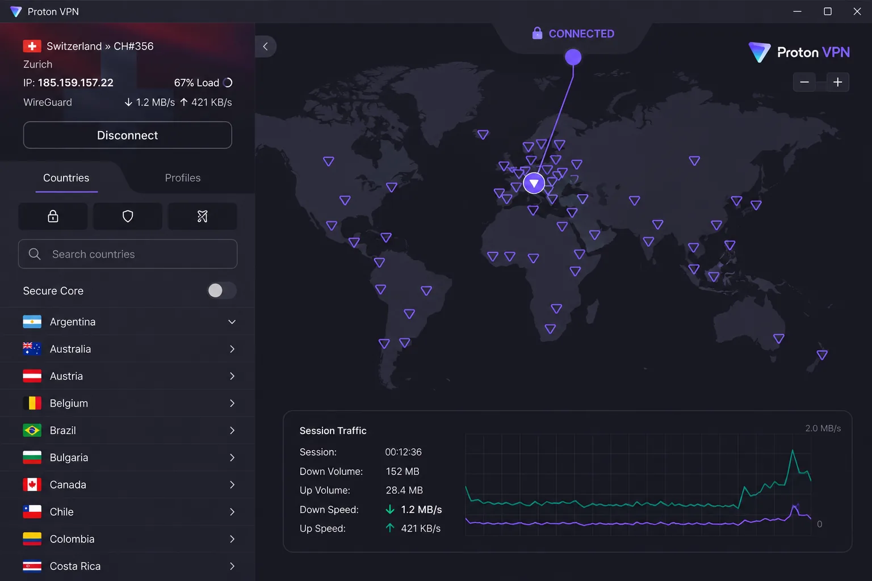The height and width of the screenshot is (581, 872).
Task: Expand Bulgaria servers chevron
Action: (x=232, y=457)
